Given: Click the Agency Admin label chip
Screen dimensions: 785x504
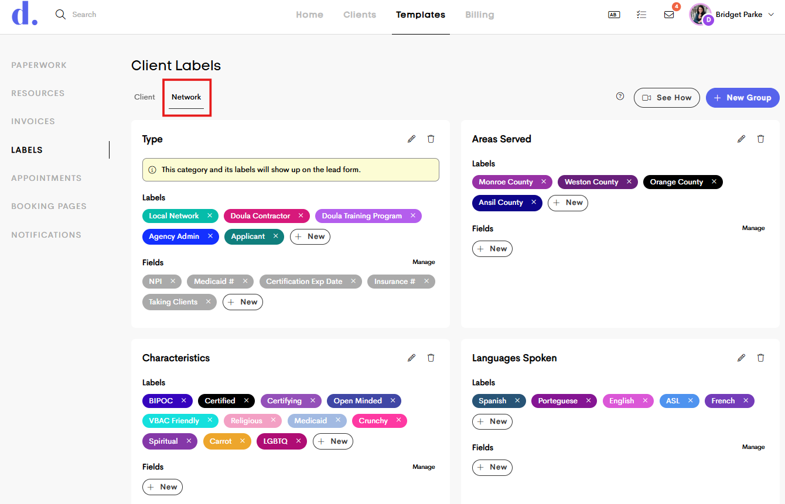Looking at the screenshot, I should point(180,236).
